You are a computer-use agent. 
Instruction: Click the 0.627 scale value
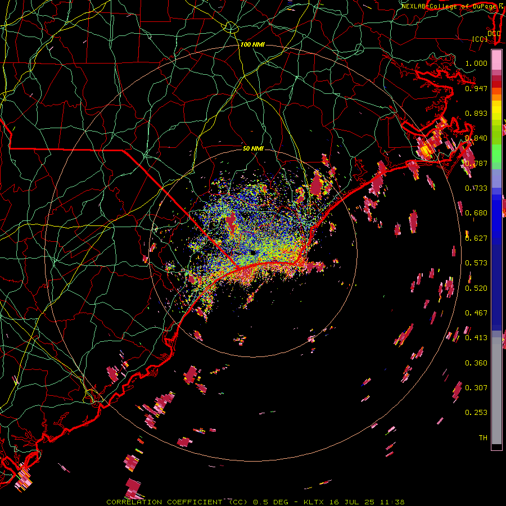click(476, 238)
